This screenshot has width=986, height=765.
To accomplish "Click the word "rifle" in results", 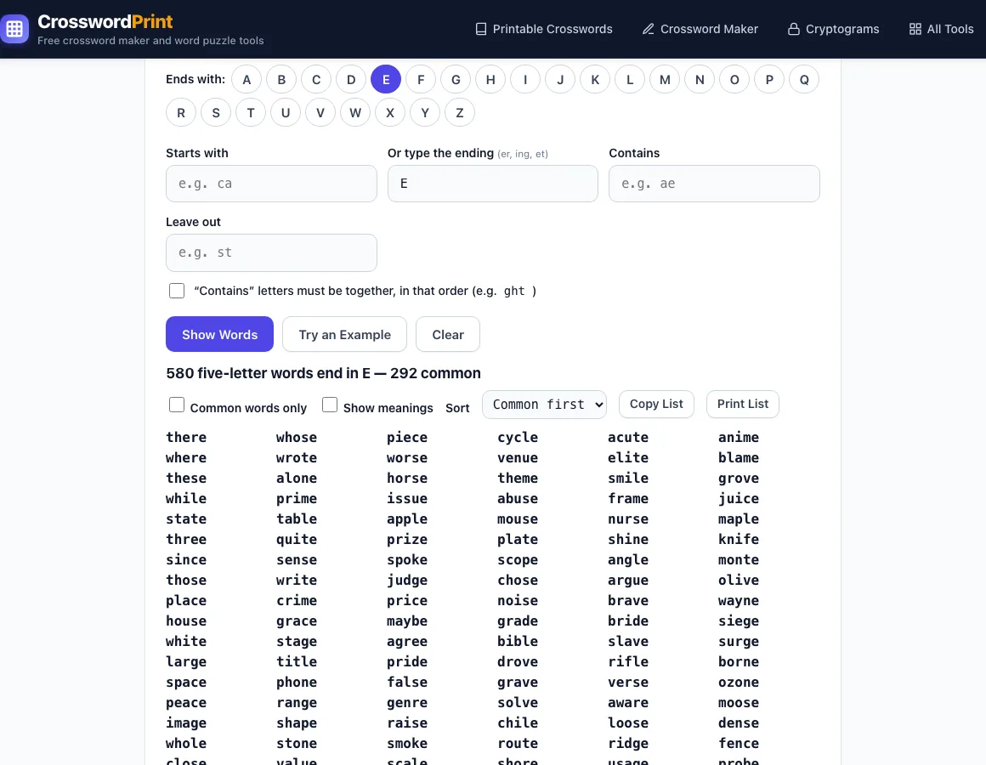I will point(627,661).
